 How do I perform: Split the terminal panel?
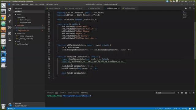182,93
